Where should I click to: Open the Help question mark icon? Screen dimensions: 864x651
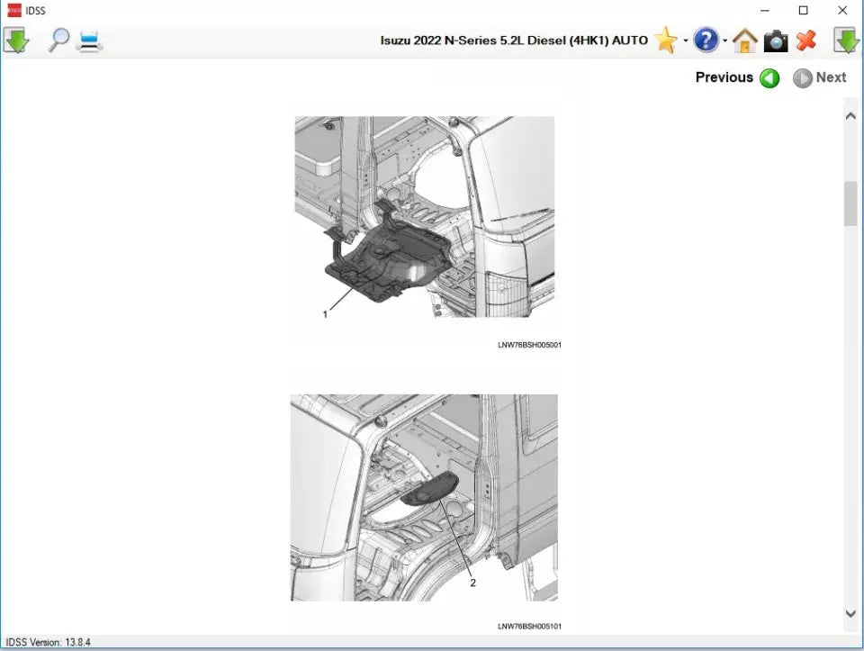pyautogui.click(x=707, y=40)
